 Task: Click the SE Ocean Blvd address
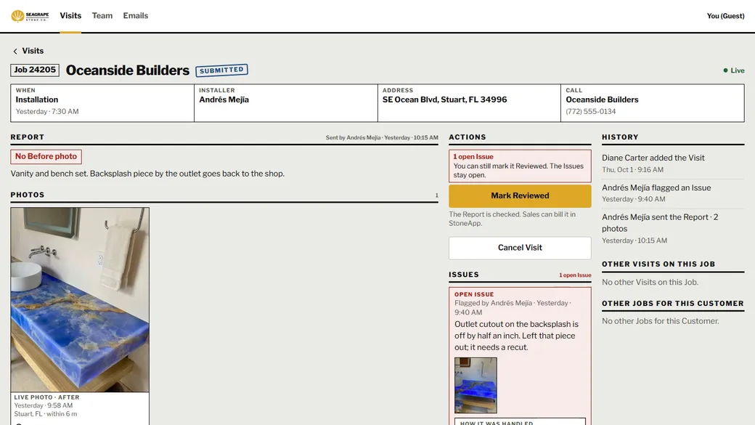coord(444,100)
